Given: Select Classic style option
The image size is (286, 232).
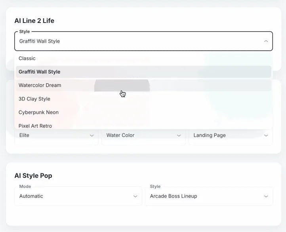Looking at the screenshot, I should (x=143, y=58).
